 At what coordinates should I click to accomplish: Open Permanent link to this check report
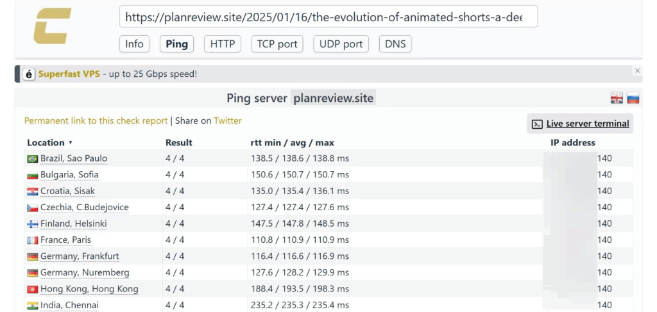tap(96, 120)
